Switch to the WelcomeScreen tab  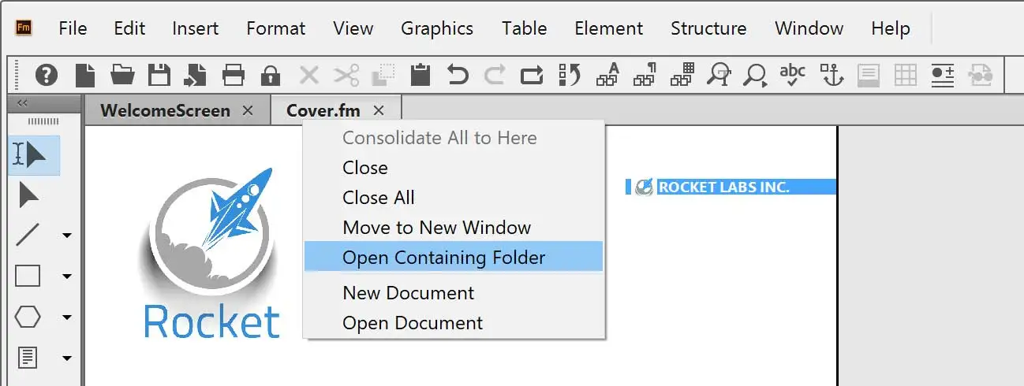[x=165, y=111]
